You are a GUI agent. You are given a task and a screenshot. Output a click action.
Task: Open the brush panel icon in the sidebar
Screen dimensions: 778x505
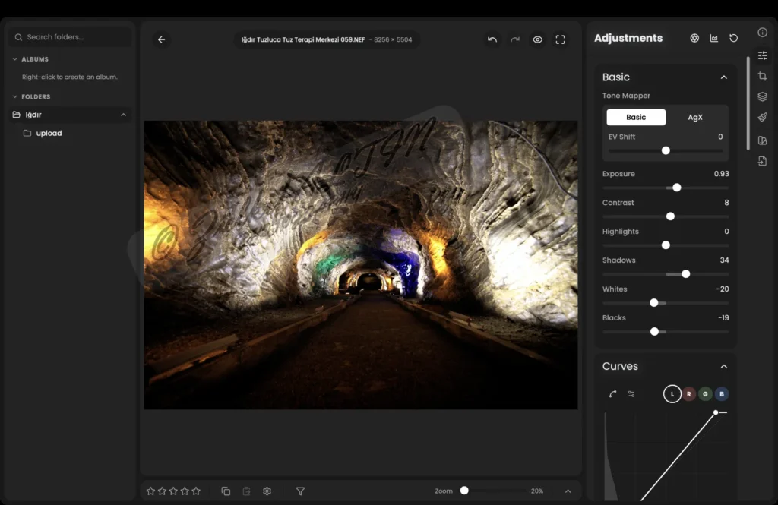(763, 118)
